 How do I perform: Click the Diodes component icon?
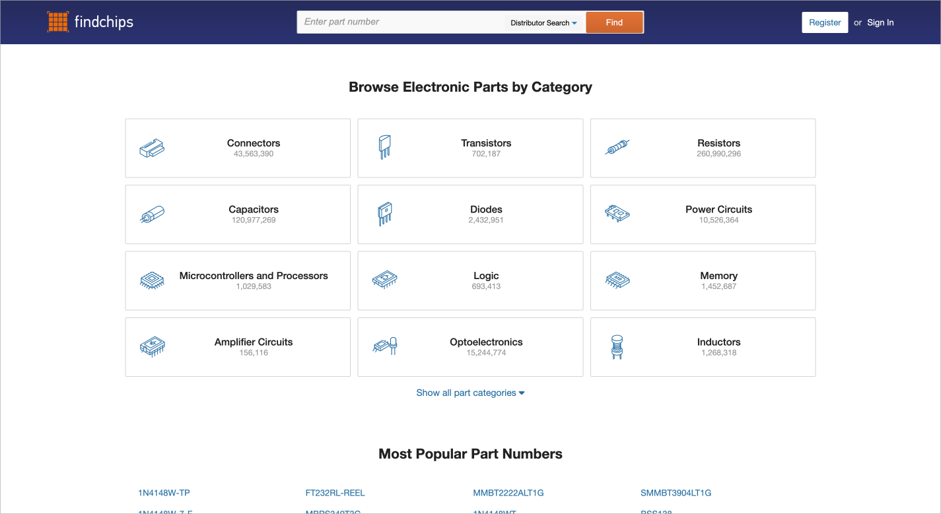384,214
